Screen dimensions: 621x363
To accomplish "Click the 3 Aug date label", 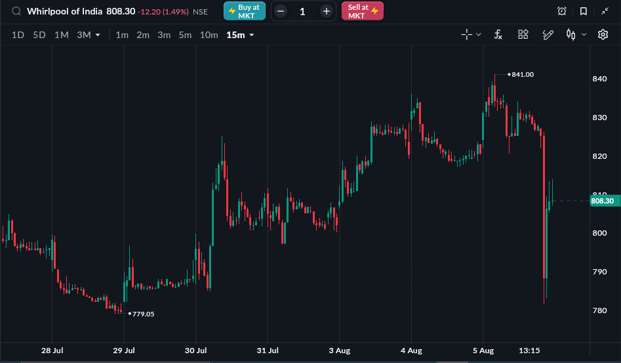I will tap(340, 351).
